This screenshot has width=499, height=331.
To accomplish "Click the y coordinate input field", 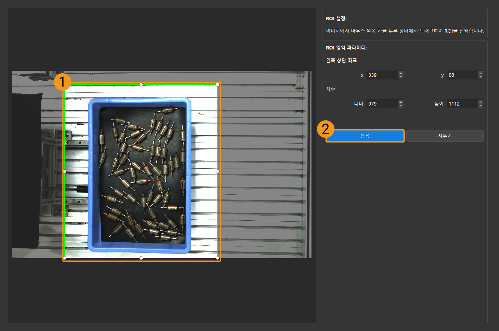I will [x=462, y=75].
